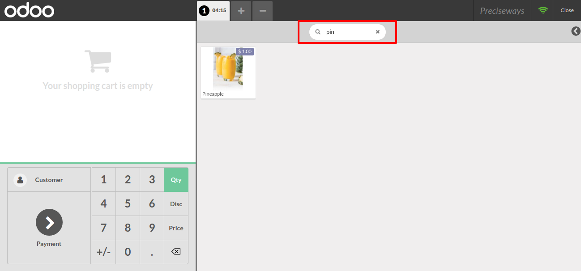Tap the number 5 key on the numpad

[x=128, y=204]
